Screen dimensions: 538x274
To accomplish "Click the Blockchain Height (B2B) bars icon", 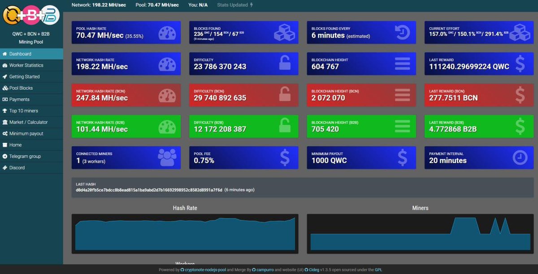I will coord(402,126).
